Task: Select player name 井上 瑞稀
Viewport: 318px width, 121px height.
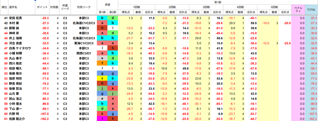Action: click(15, 38)
